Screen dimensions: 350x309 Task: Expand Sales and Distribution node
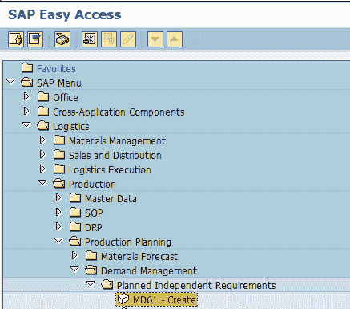42,154
